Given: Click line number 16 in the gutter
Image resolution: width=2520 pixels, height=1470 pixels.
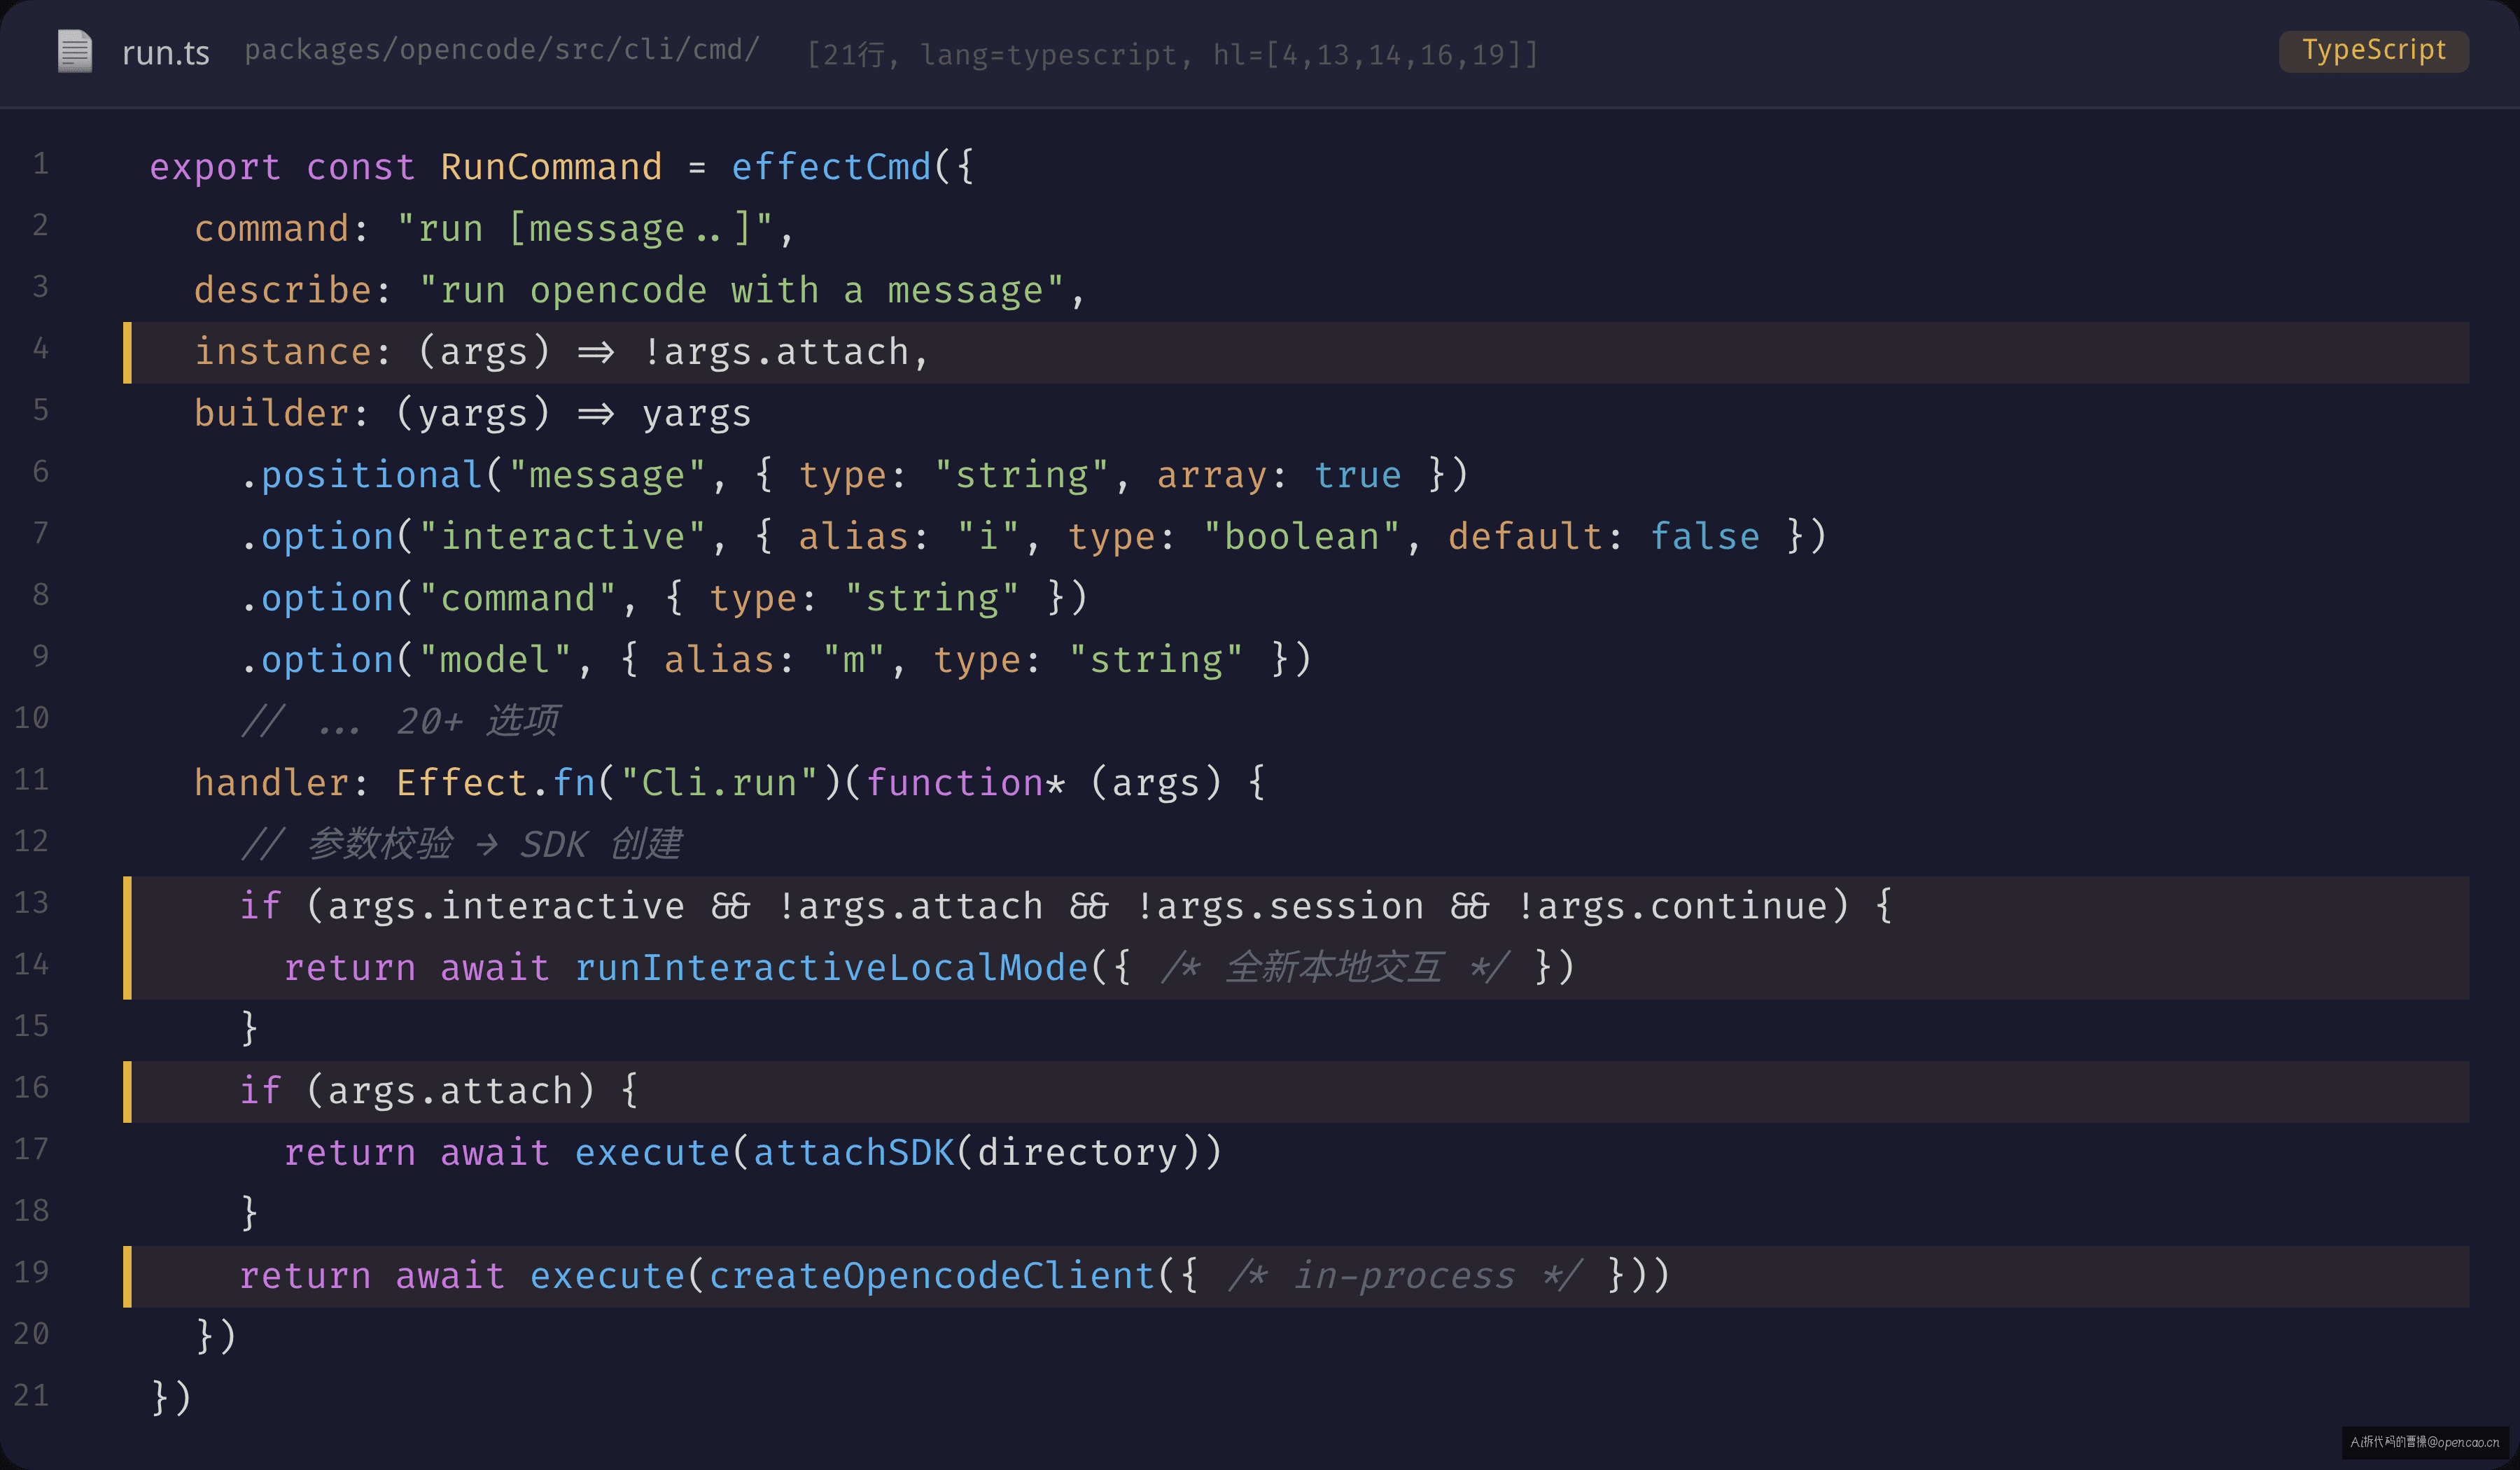Looking at the screenshot, I should point(31,1087).
